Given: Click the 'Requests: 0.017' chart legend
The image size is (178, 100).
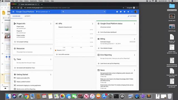Looking at the screenshot, I should click(x=60, y=50).
